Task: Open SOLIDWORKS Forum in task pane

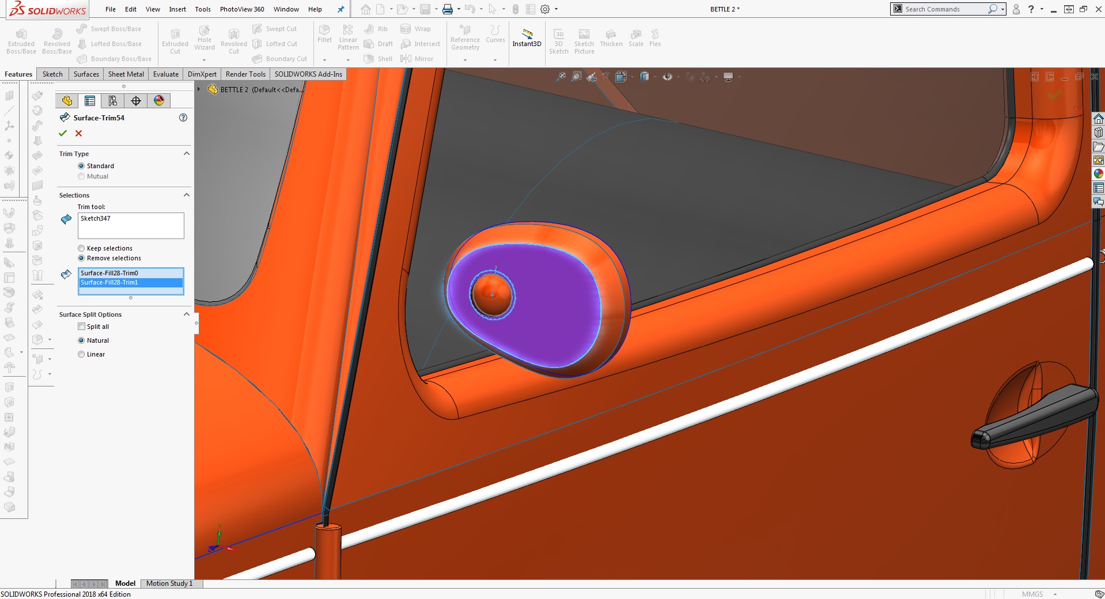Action: coord(1099,202)
